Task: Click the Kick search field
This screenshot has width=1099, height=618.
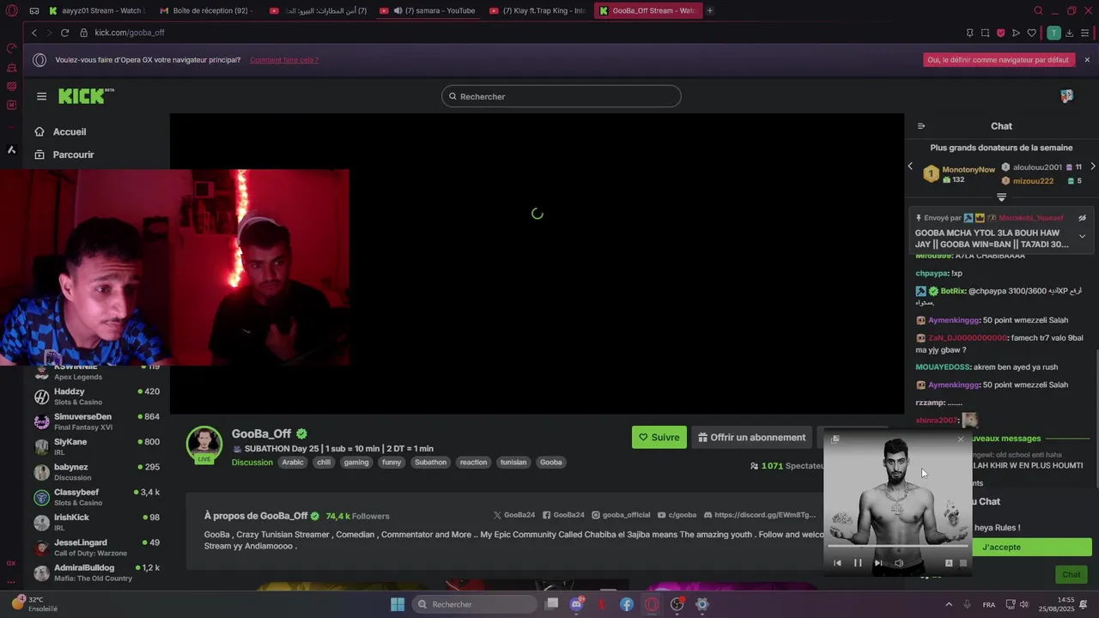Action: click(x=562, y=96)
